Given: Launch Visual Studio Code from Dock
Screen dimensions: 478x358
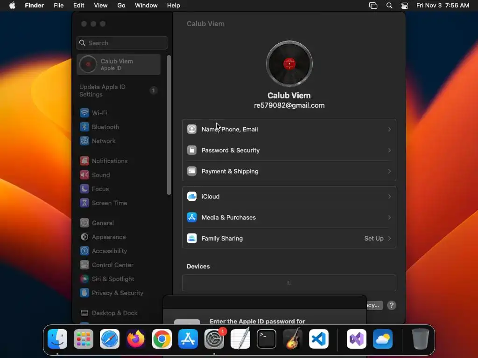Looking at the screenshot, I should point(318,339).
